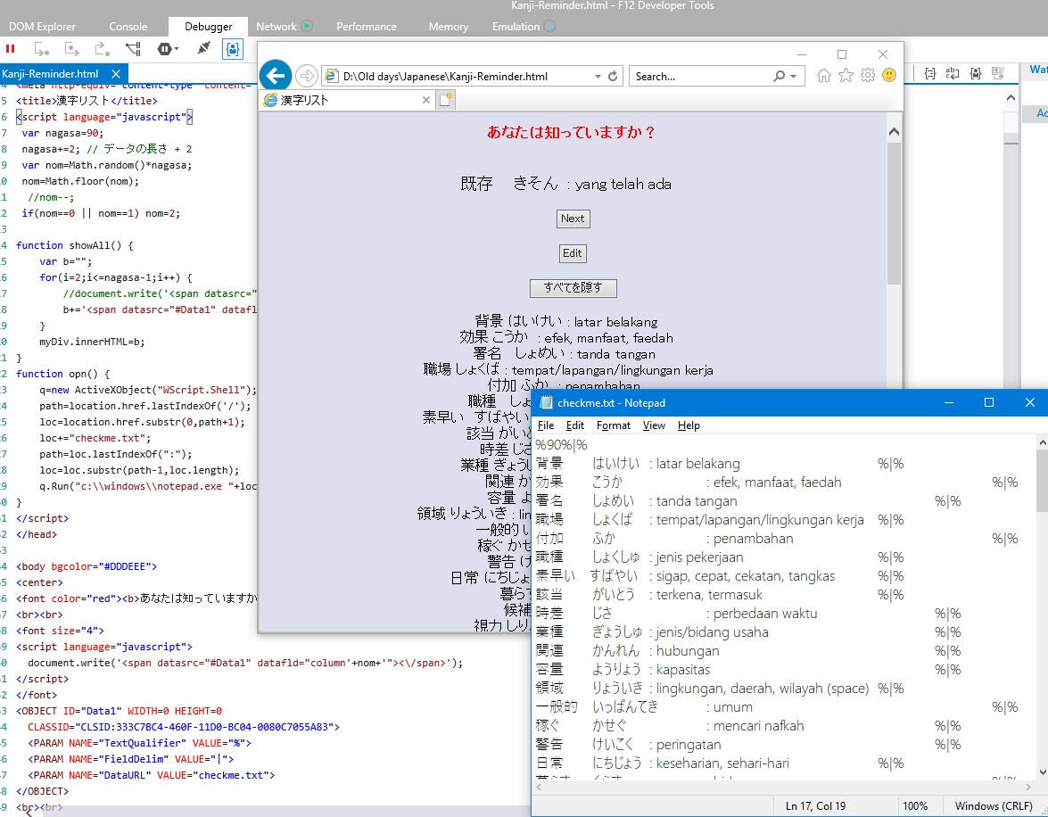Toggle the Just My Code debugger button
Image resolution: width=1048 pixels, height=817 pixels.
233,49
